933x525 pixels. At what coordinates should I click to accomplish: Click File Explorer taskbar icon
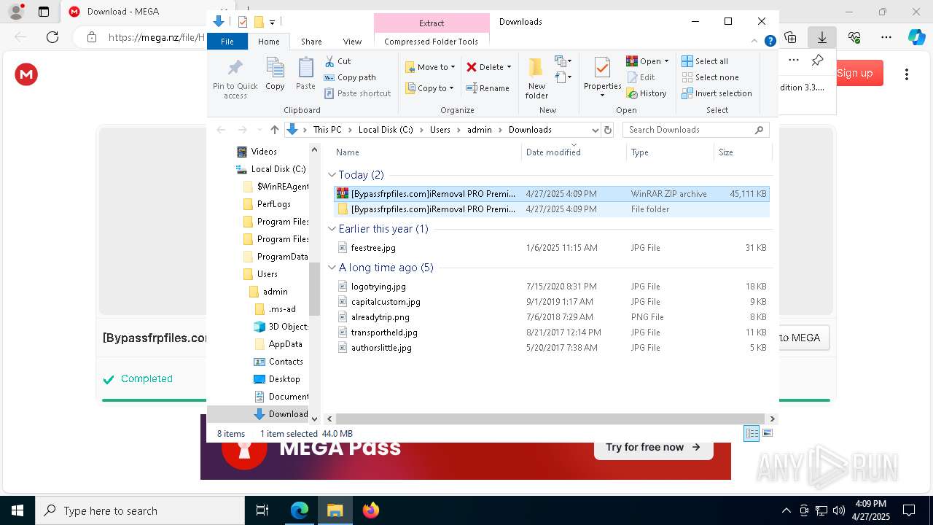click(x=335, y=510)
